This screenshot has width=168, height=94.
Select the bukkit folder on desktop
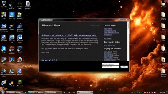pyautogui.click(x=163, y=27)
